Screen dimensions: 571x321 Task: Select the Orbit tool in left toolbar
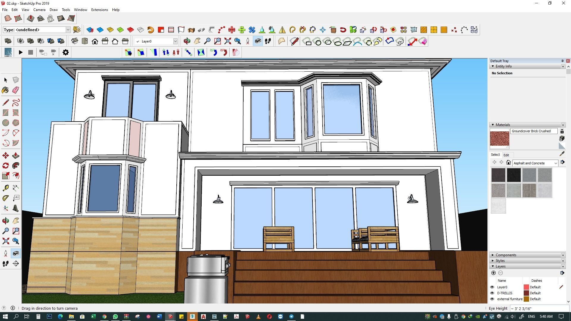pyautogui.click(x=6, y=221)
